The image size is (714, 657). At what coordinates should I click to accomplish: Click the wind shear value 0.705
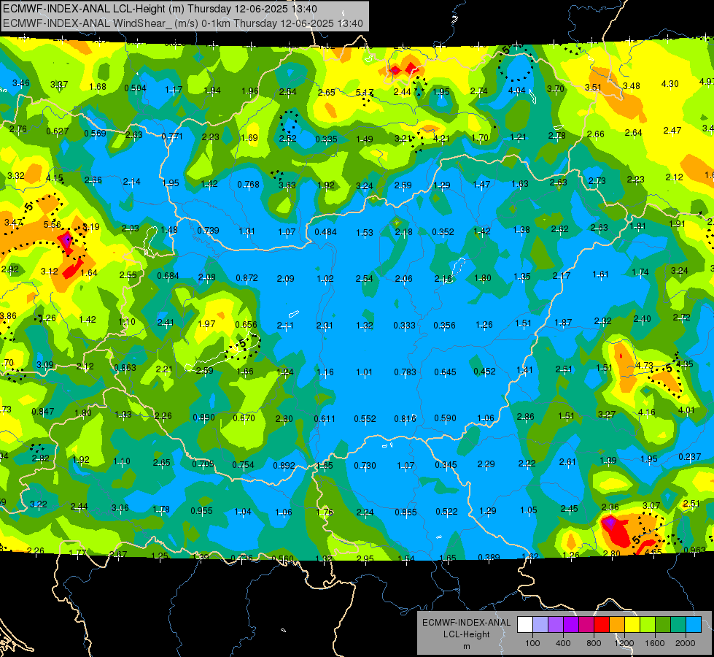pos(203,464)
